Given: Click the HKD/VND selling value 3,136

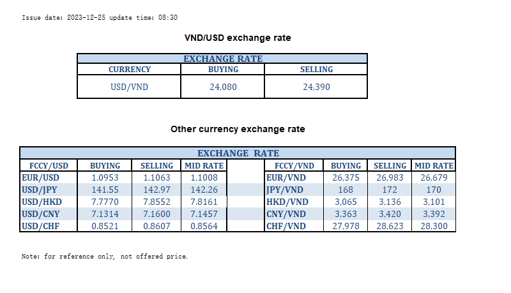Looking at the screenshot, I should coord(390,201).
